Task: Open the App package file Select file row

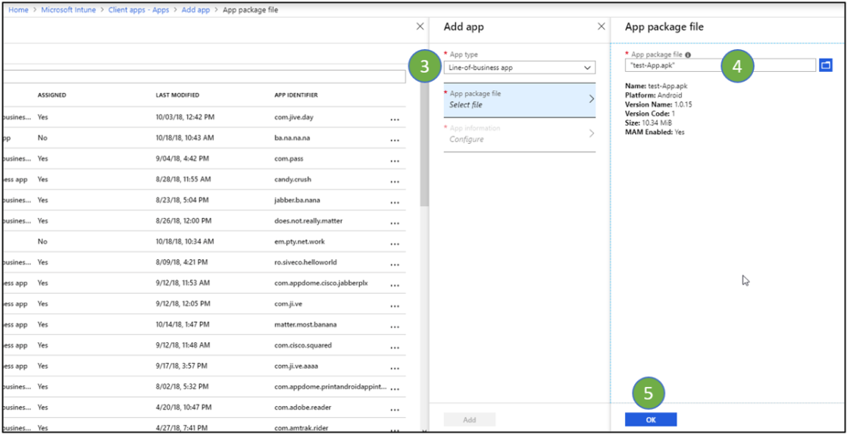Action: tap(519, 99)
